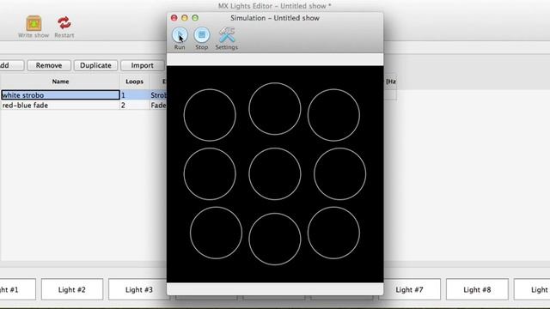Open the simulation Settings tools icon
Image resolution: width=550 pixels, height=309 pixels.
click(x=227, y=35)
